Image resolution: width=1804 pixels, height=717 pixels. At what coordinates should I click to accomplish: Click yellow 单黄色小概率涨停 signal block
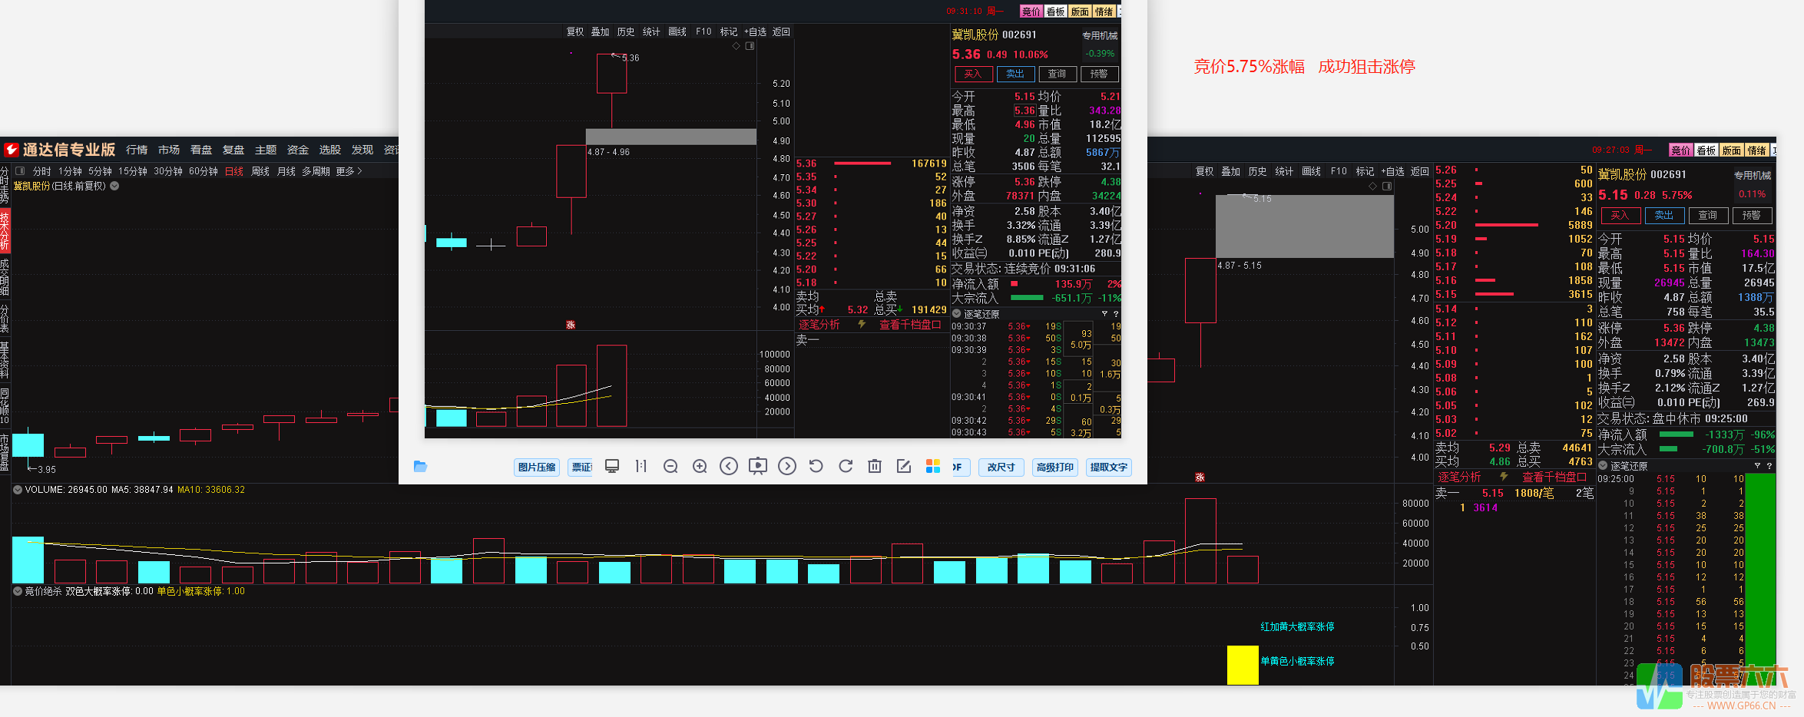pyautogui.click(x=1243, y=665)
